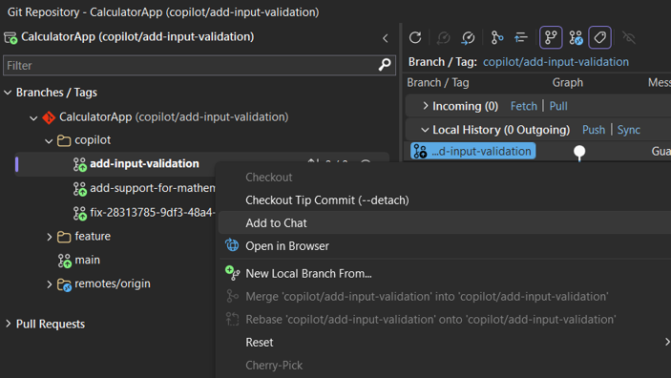Toggle the Show Local Branches button
Viewport: 671px width, 378px height.
point(551,37)
